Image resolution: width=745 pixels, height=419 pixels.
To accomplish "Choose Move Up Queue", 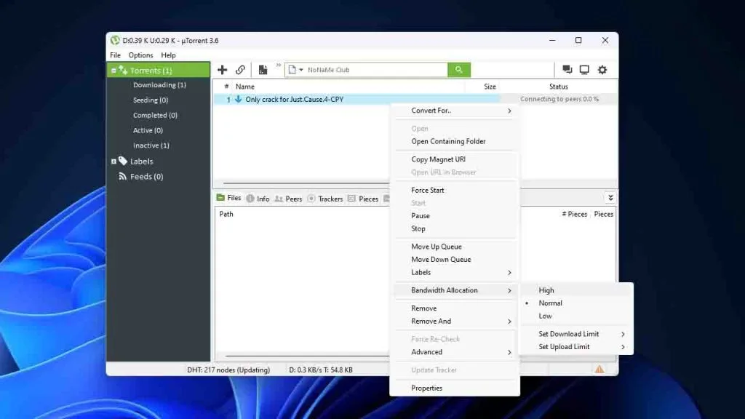I will (455, 247).
